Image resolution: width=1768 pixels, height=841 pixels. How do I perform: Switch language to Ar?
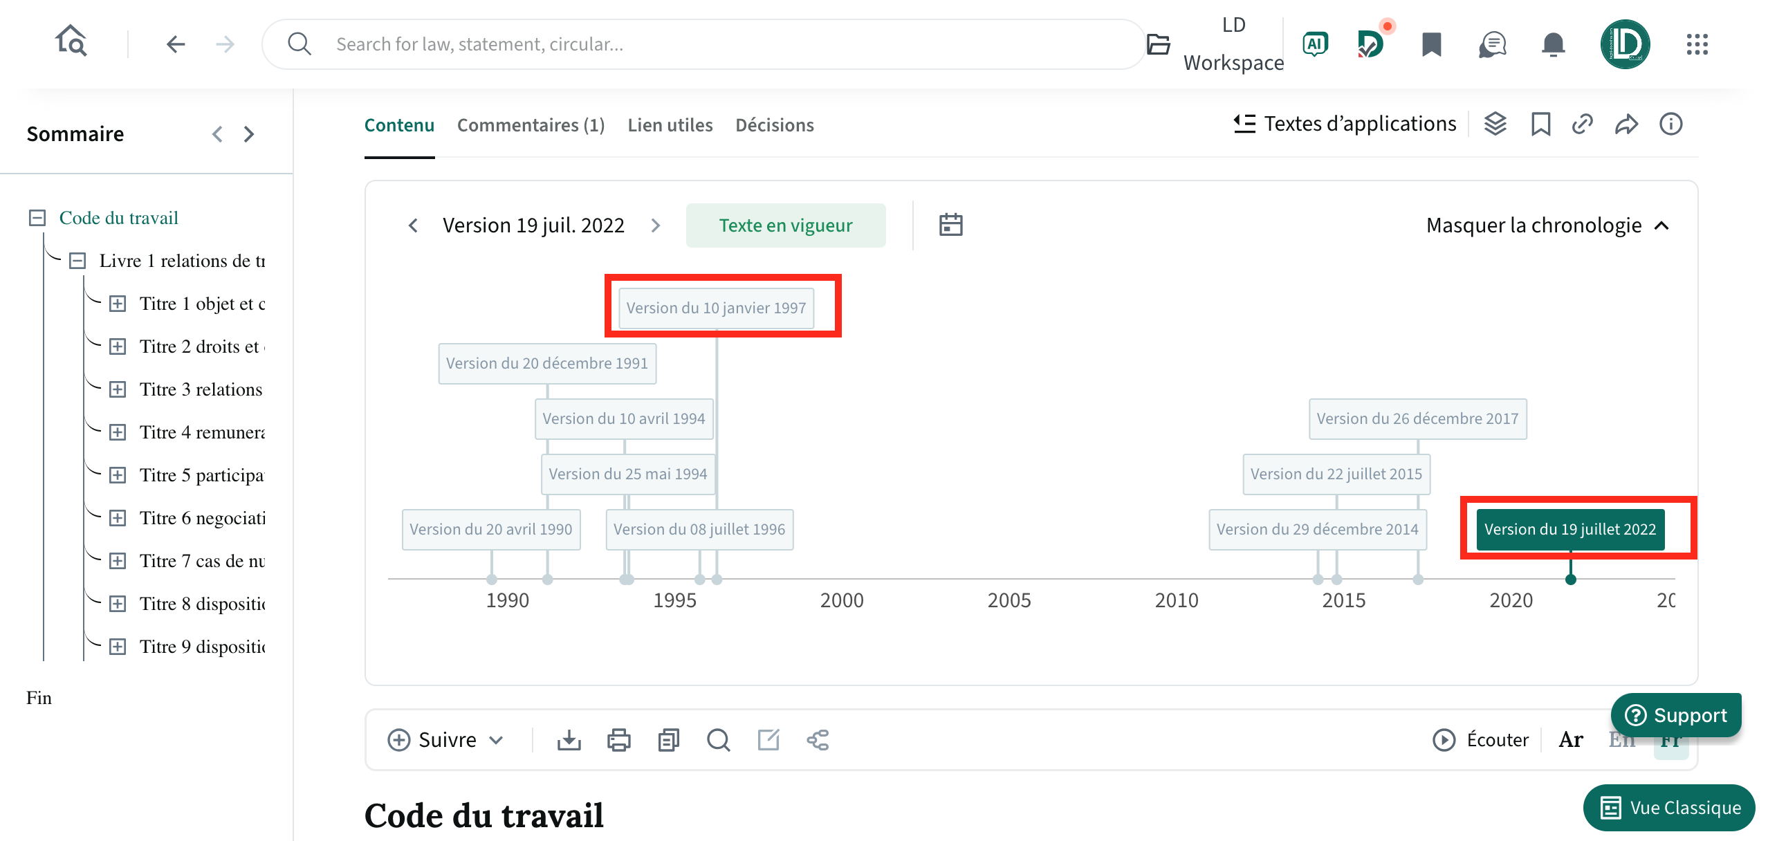(1571, 740)
